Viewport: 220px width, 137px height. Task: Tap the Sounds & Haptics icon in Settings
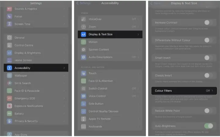9,9
